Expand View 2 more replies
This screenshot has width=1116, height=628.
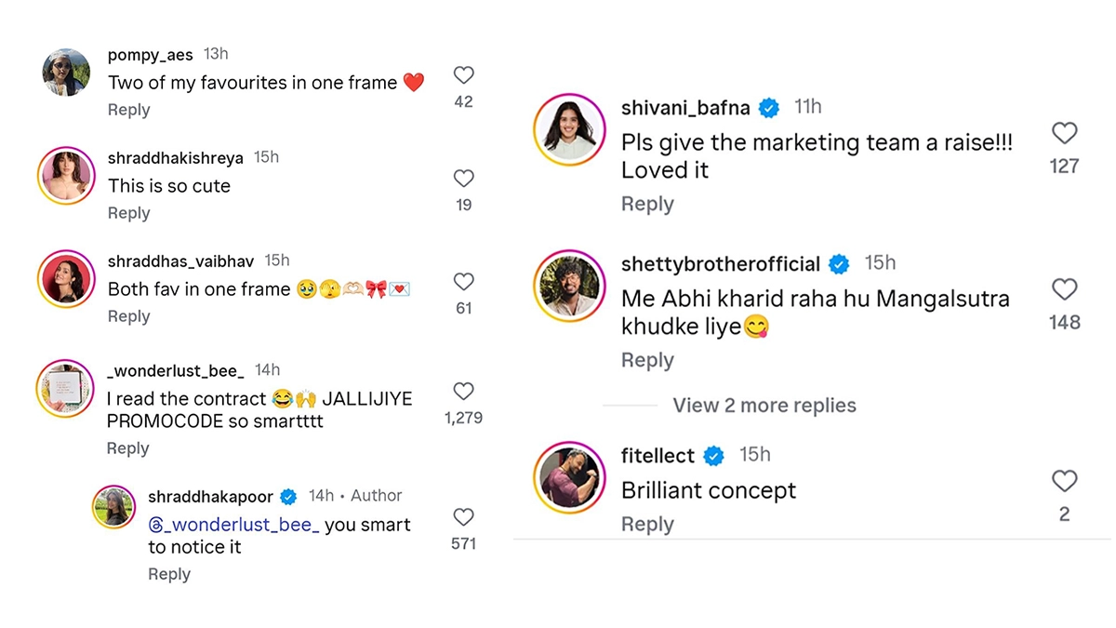pyautogui.click(x=764, y=406)
